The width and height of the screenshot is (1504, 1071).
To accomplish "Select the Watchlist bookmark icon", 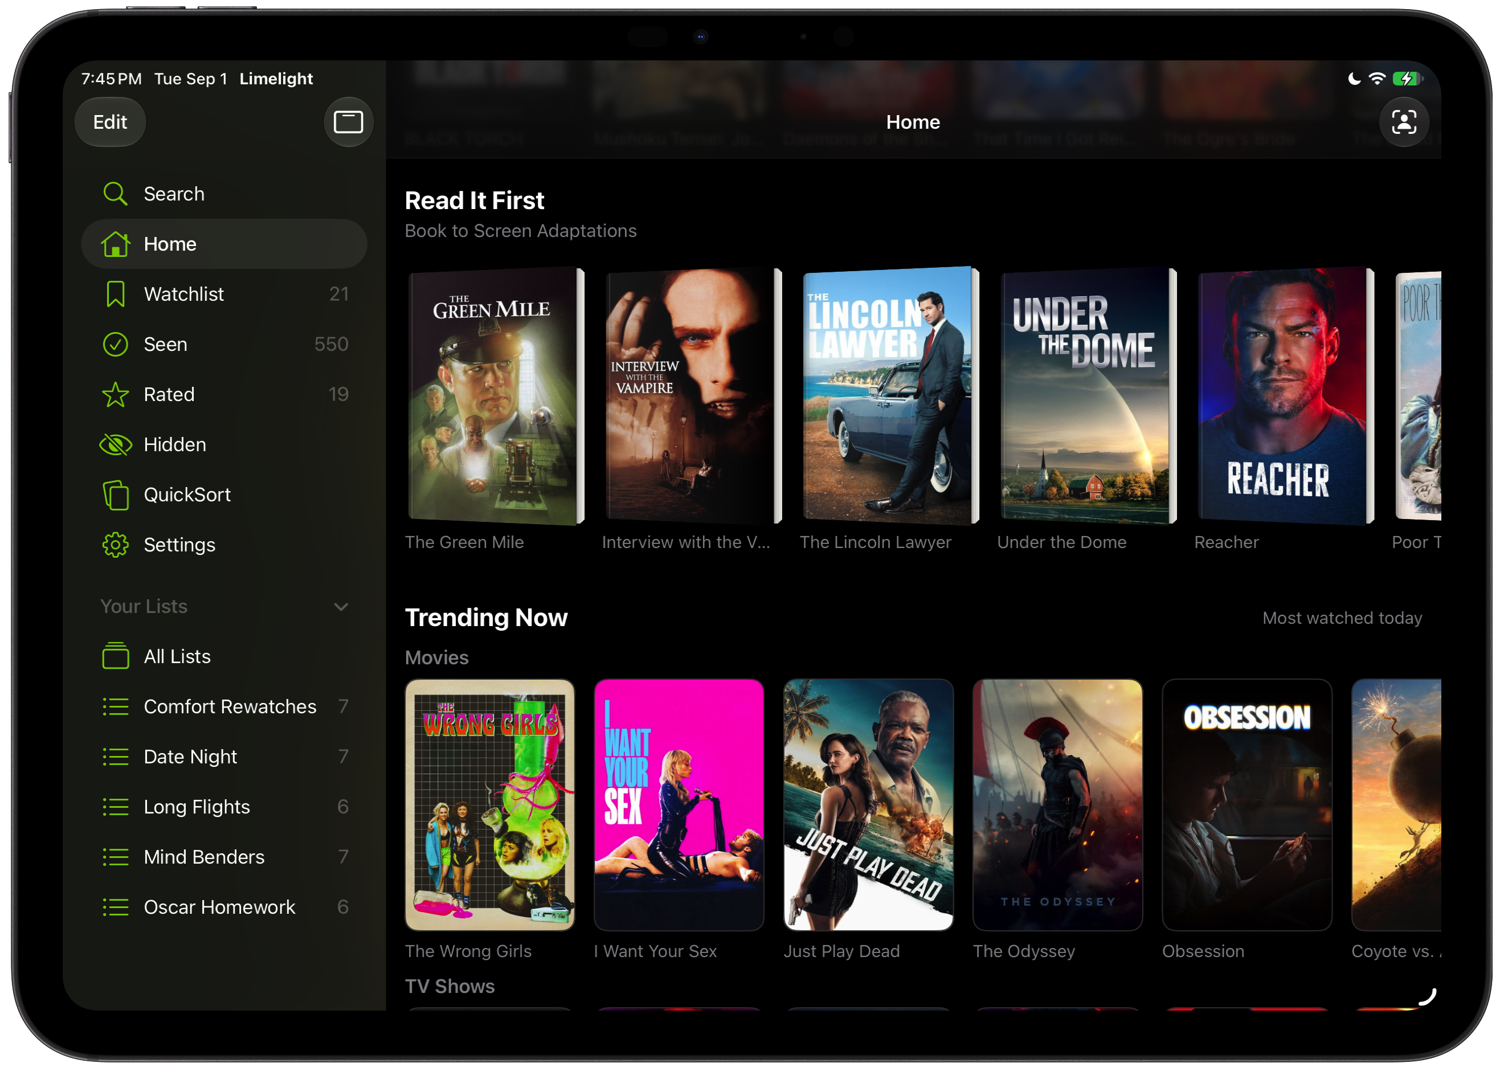I will (116, 294).
